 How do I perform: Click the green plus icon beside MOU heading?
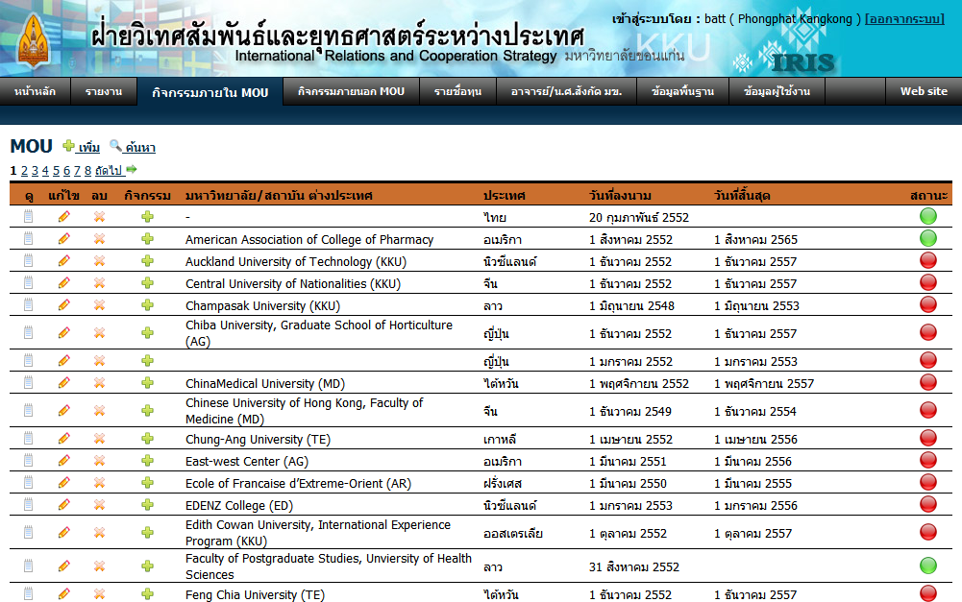(69, 145)
